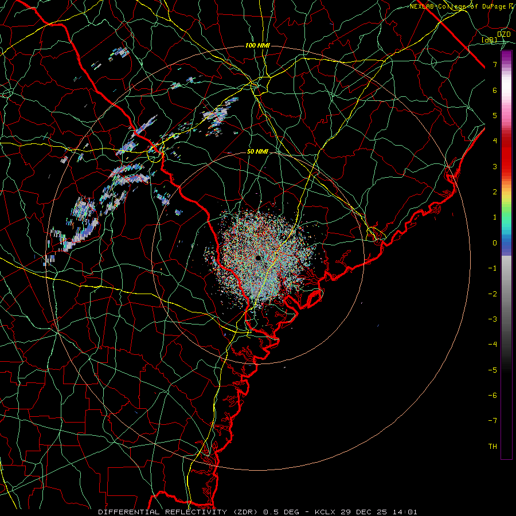Click the 100 NMI range ring label
Viewport: 516px width, 516px height.
[257, 45]
